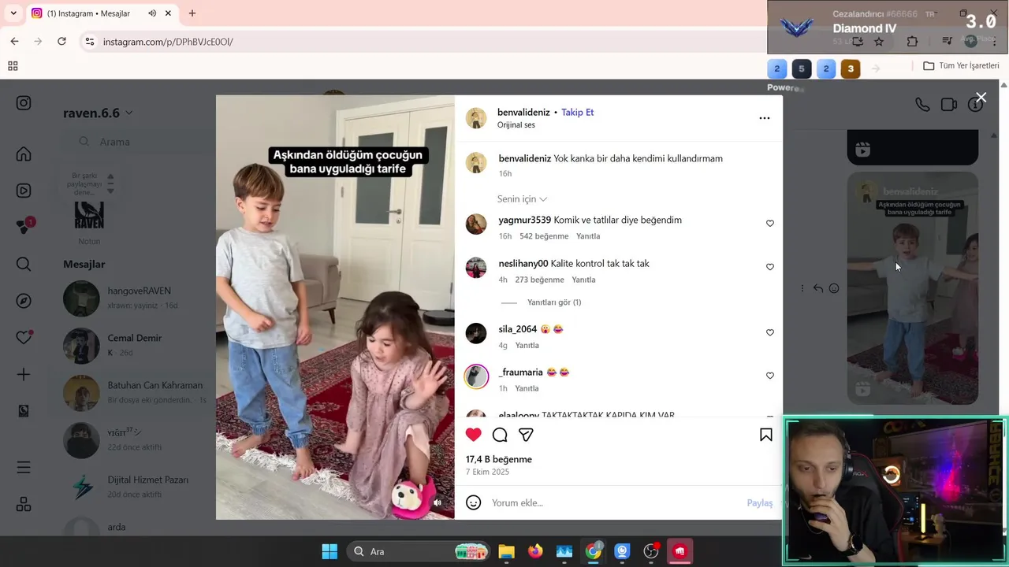Screen dimensions: 1009x567
Task: Open the Windows Start menu
Action: (330, 551)
